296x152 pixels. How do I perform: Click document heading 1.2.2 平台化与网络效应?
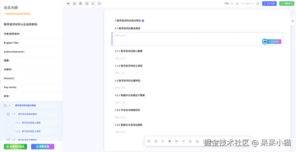tap(127, 110)
